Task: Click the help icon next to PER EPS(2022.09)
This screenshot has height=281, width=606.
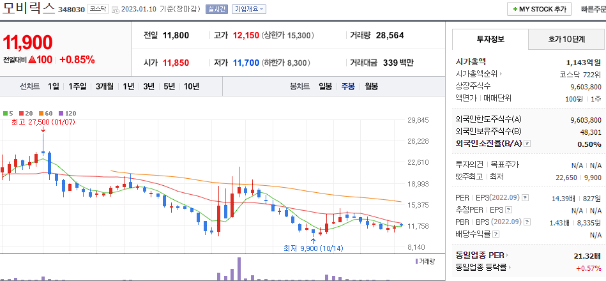Action: point(525,198)
